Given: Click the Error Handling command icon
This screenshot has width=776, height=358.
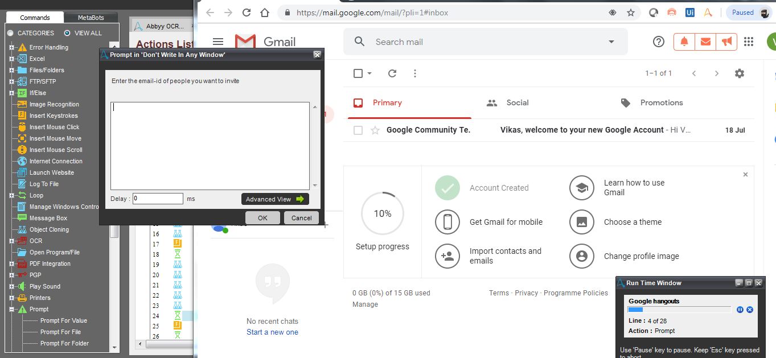Looking at the screenshot, I should [22, 47].
